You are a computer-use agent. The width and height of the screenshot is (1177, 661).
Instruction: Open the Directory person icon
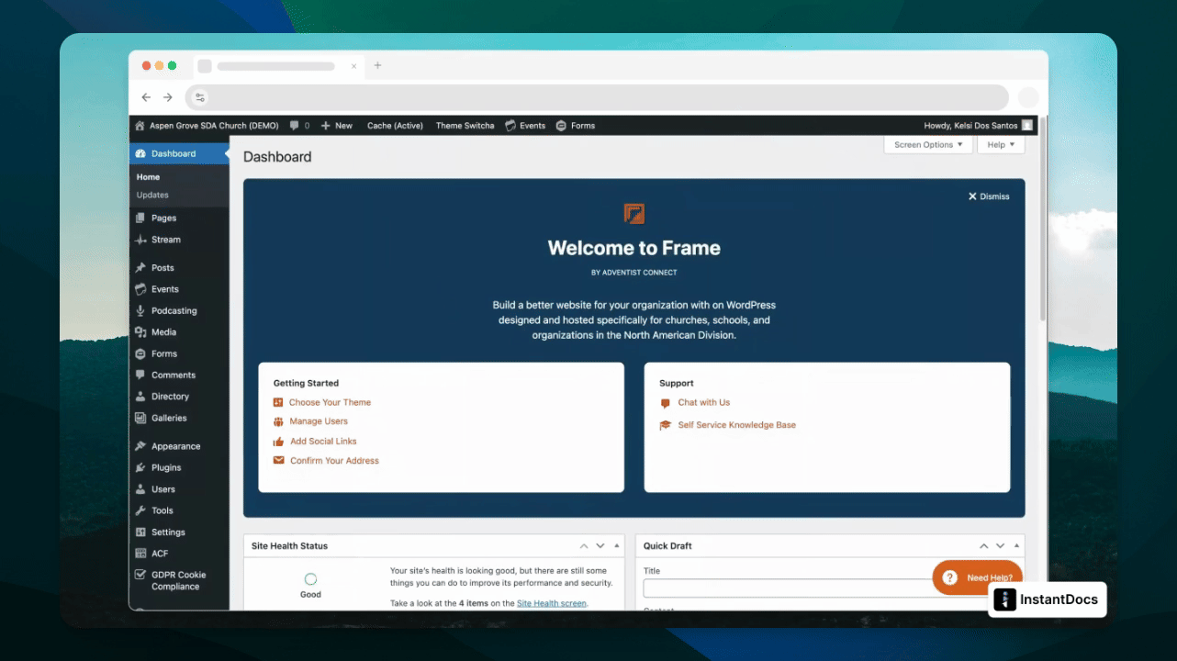coord(140,397)
